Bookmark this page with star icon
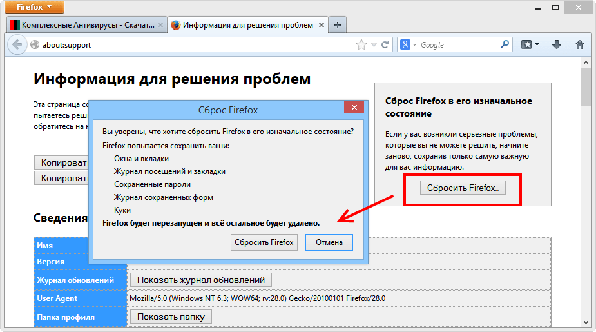Viewport: 596px width, 332px height. pos(361,45)
